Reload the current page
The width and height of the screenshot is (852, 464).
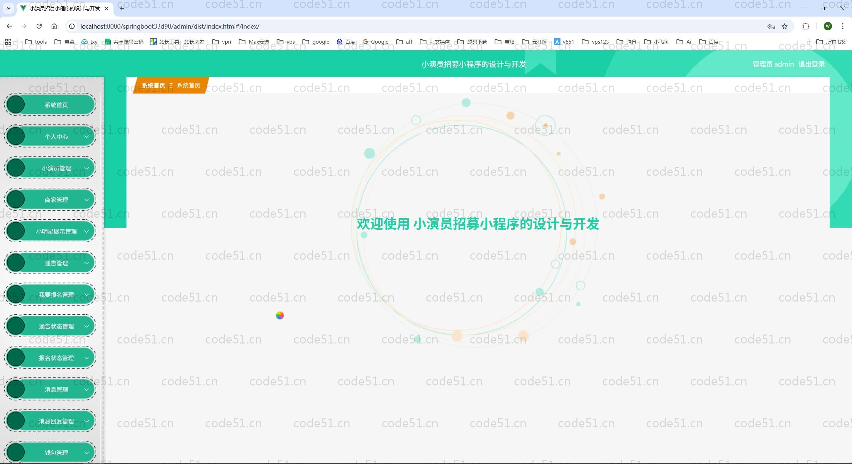point(39,26)
